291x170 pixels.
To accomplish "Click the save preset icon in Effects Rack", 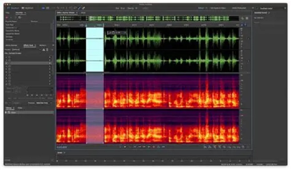I will tap(44, 50).
